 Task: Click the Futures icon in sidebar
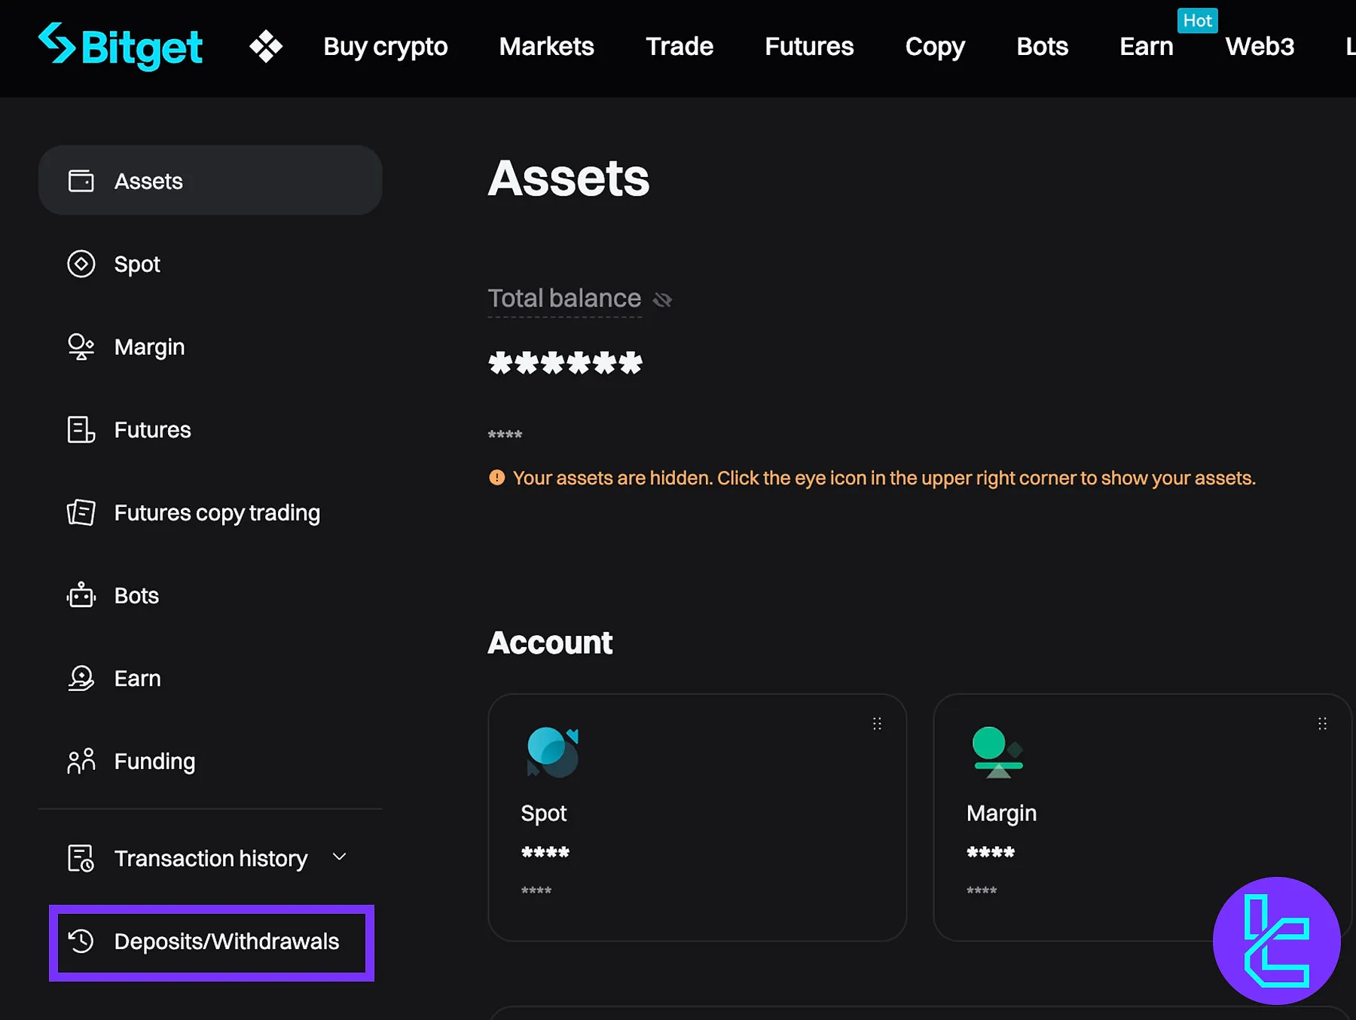[x=81, y=429]
